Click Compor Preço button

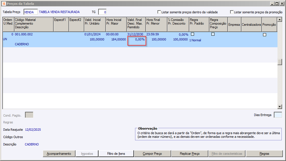click(153, 154)
